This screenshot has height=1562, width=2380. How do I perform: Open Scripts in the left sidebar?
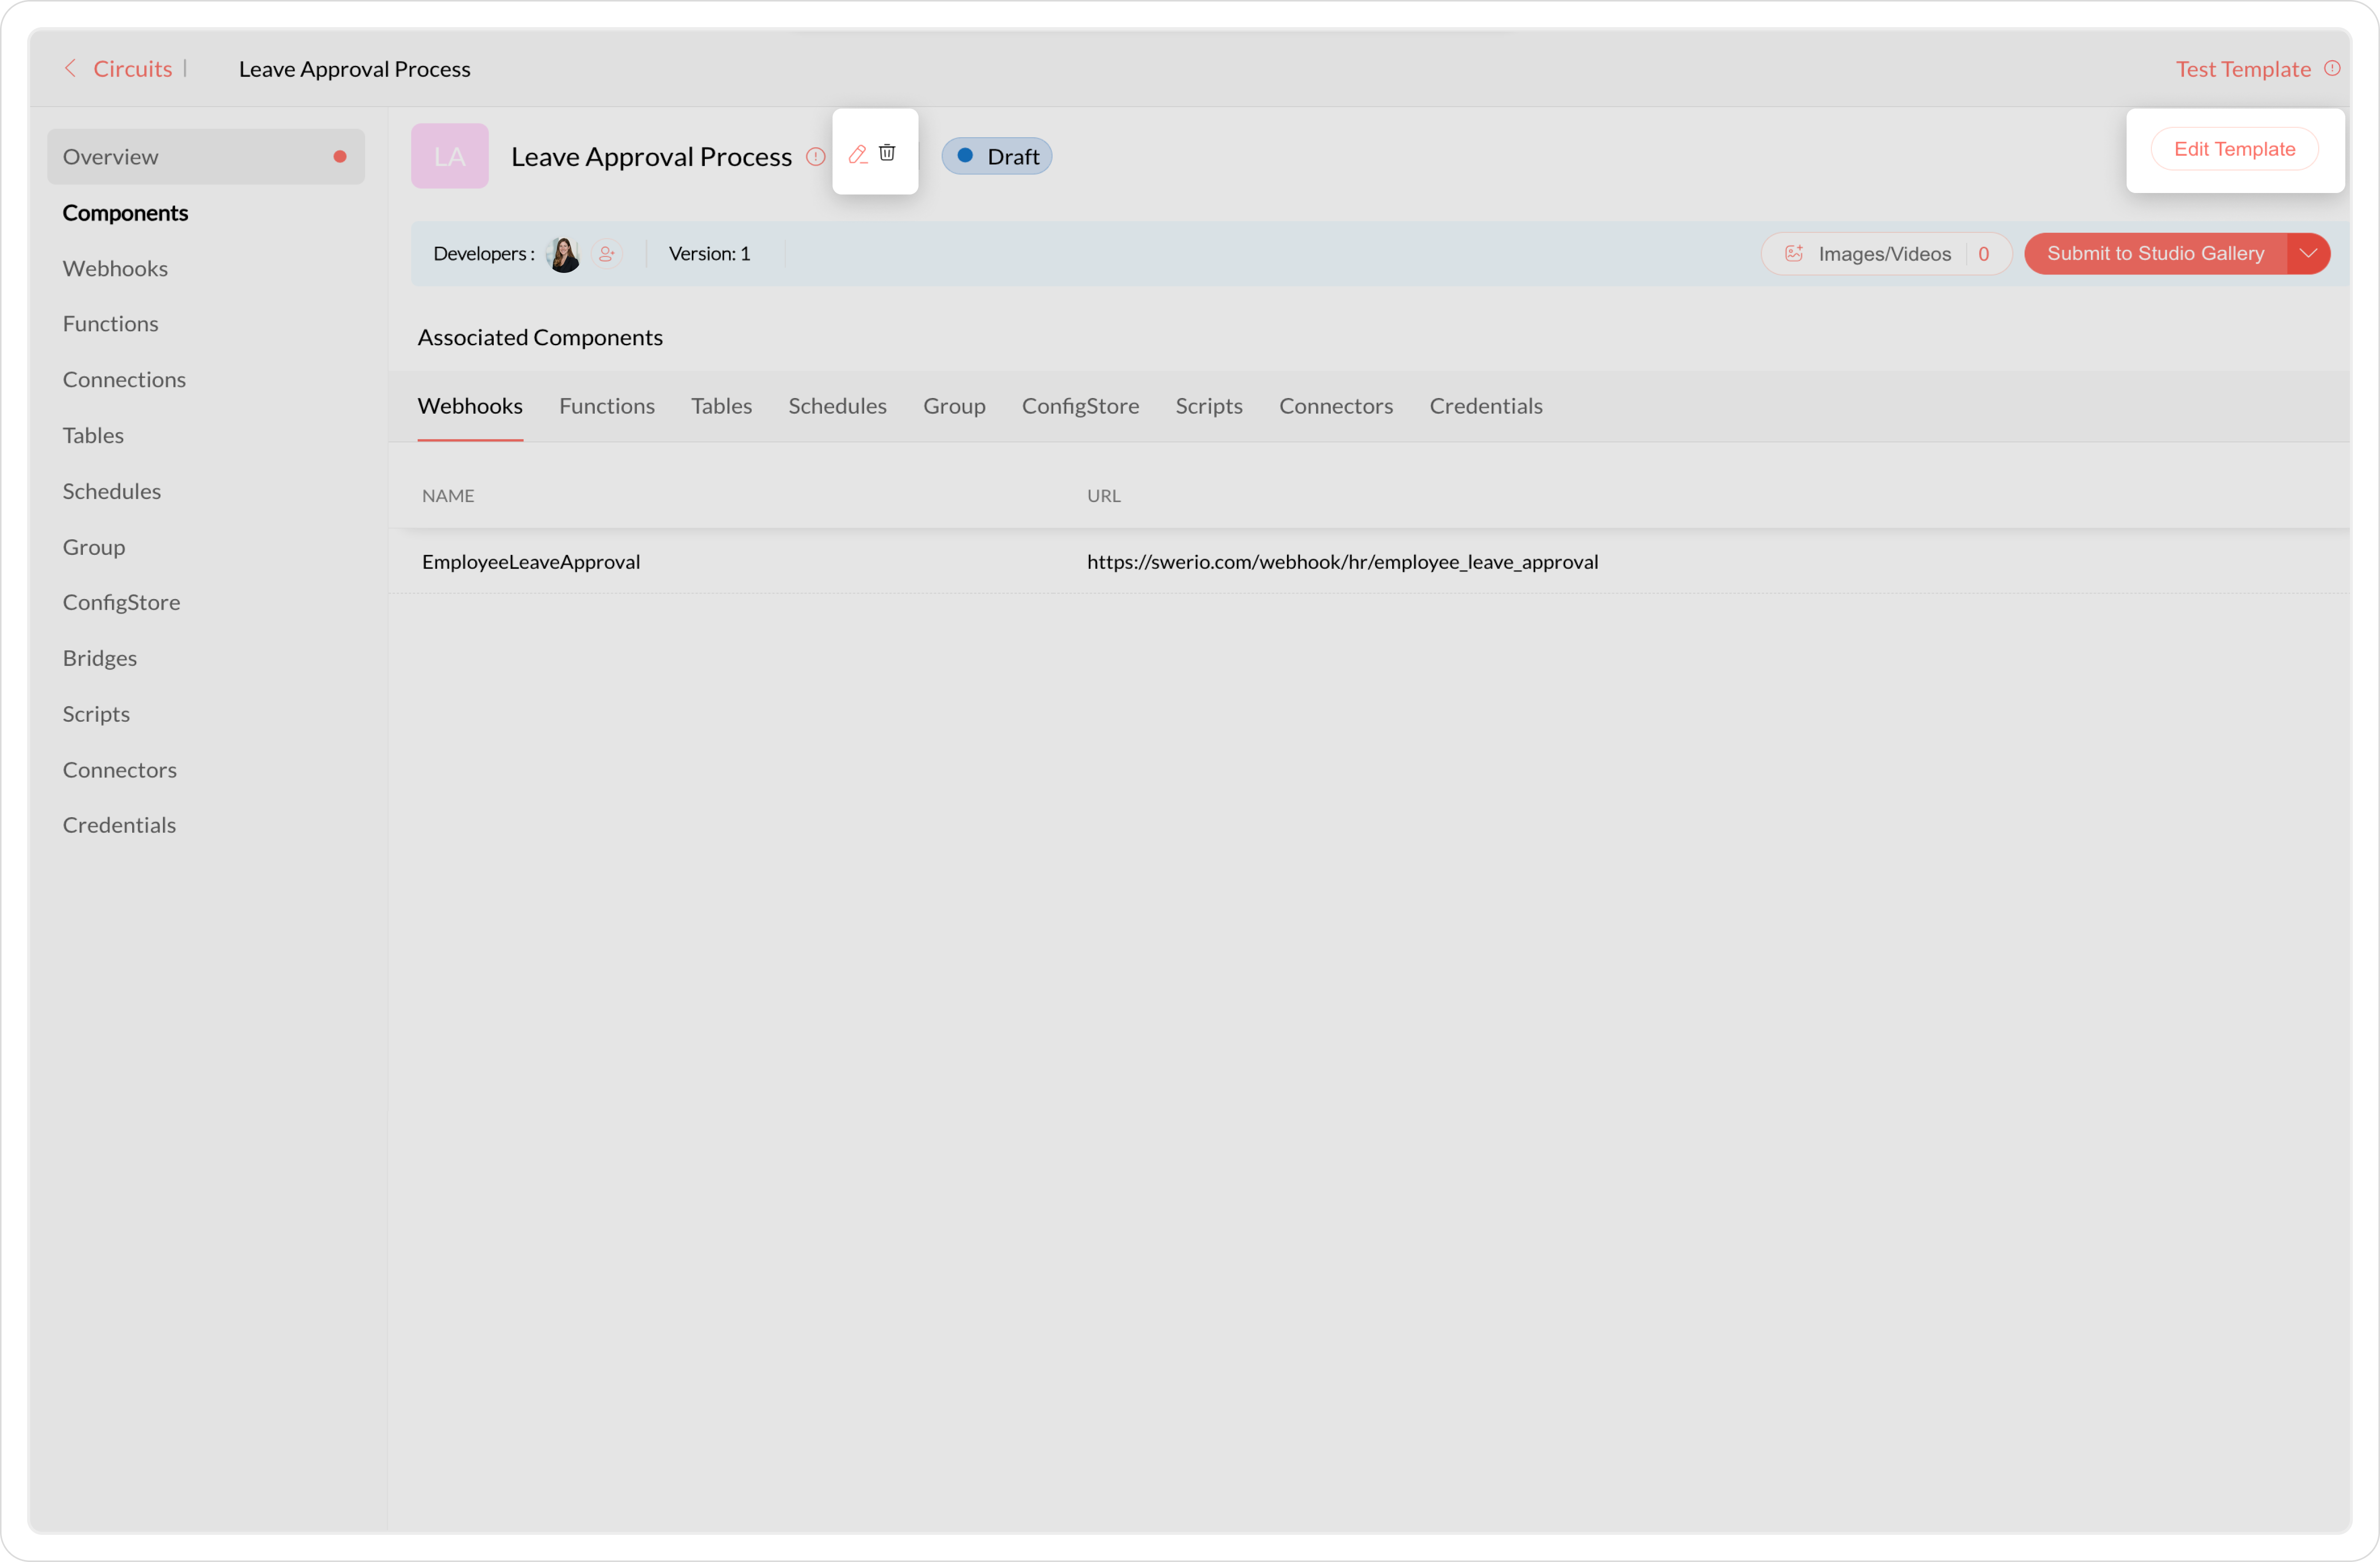coord(96,714)
